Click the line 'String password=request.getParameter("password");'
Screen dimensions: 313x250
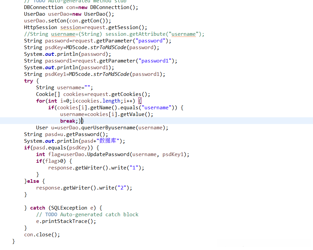pyautogui.click(x=98, y=41)
